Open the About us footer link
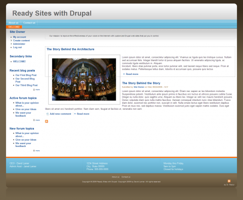243x200 pixels. coord(115,177)
